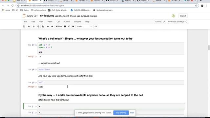Reload the page with refresh icon
210x118 pixels.
12,6
